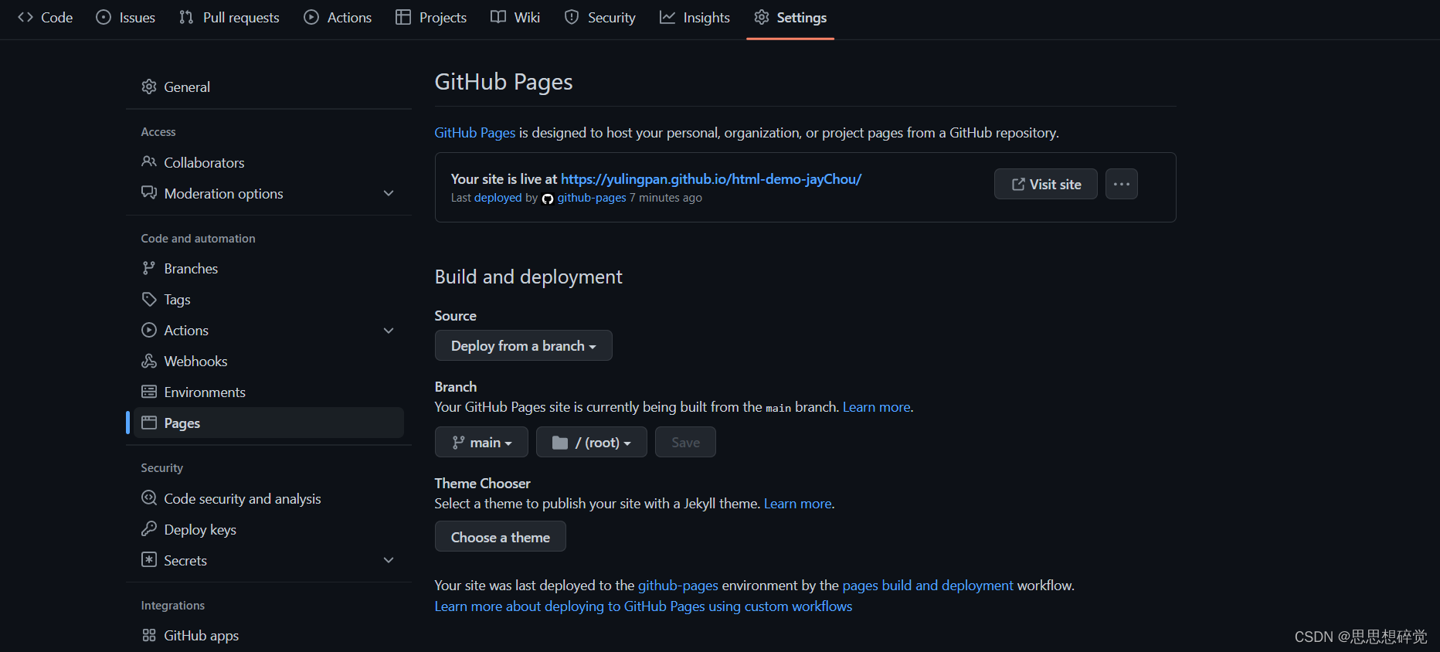Click the GitHub apps grid icon
The height and width of the screenshot is (652, 1440).
coord(149,635)
